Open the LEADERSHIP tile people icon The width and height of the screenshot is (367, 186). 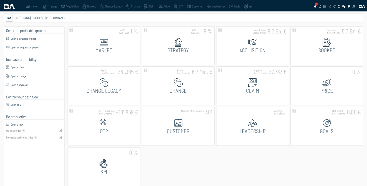(253, 123)
